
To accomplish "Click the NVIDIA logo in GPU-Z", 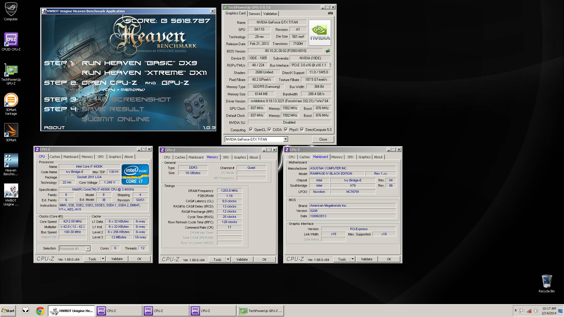I will point(320,33).
